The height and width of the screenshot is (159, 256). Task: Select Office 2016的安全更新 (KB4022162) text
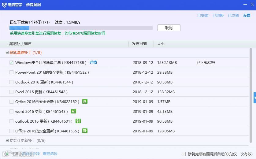[x=47, y=102]
